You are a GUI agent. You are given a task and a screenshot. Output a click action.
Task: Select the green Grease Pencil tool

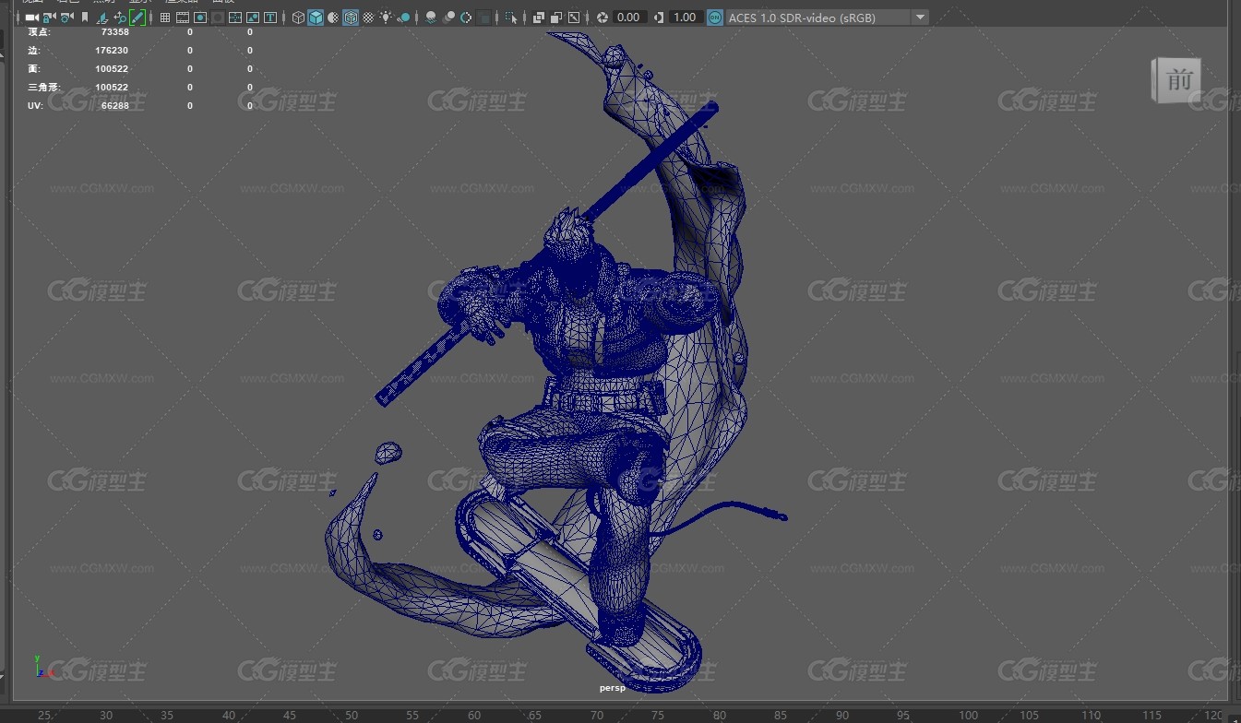point(137,18)
